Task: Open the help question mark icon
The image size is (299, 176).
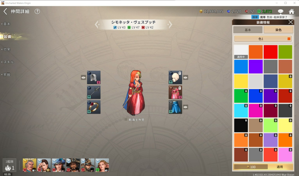Action: tap(37, 11)
